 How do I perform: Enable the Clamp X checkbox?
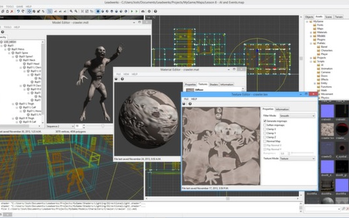point(264,129)
